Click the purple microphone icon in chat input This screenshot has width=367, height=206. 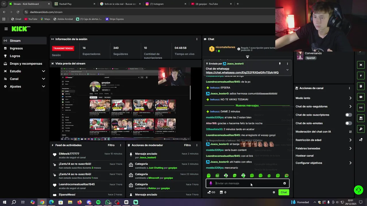211,183
